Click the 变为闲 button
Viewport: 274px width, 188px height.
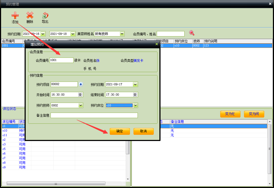(254, 114)
